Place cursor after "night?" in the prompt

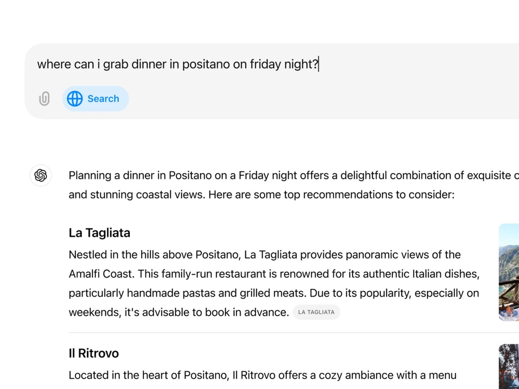click(319, 64)
